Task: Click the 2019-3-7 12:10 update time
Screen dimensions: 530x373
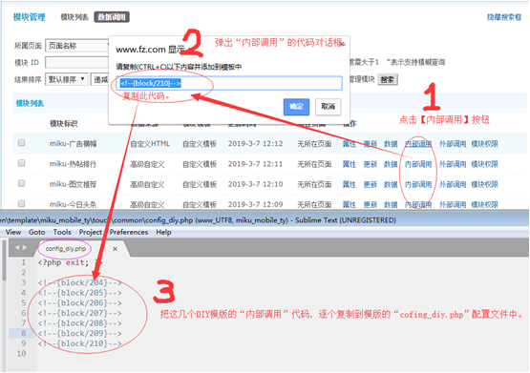Action: [255, 184]
